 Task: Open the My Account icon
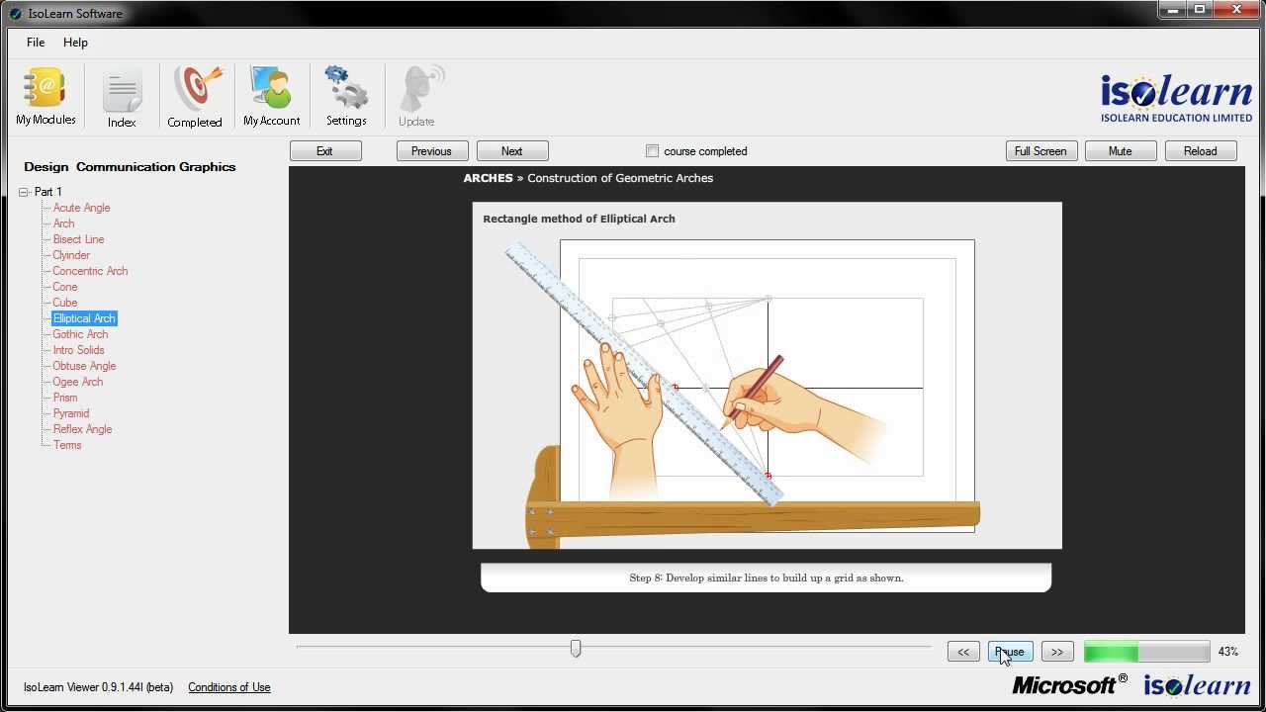click(272, 97)
